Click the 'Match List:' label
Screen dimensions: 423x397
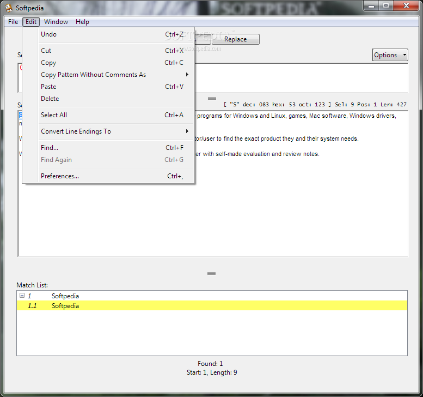point(32,285)
